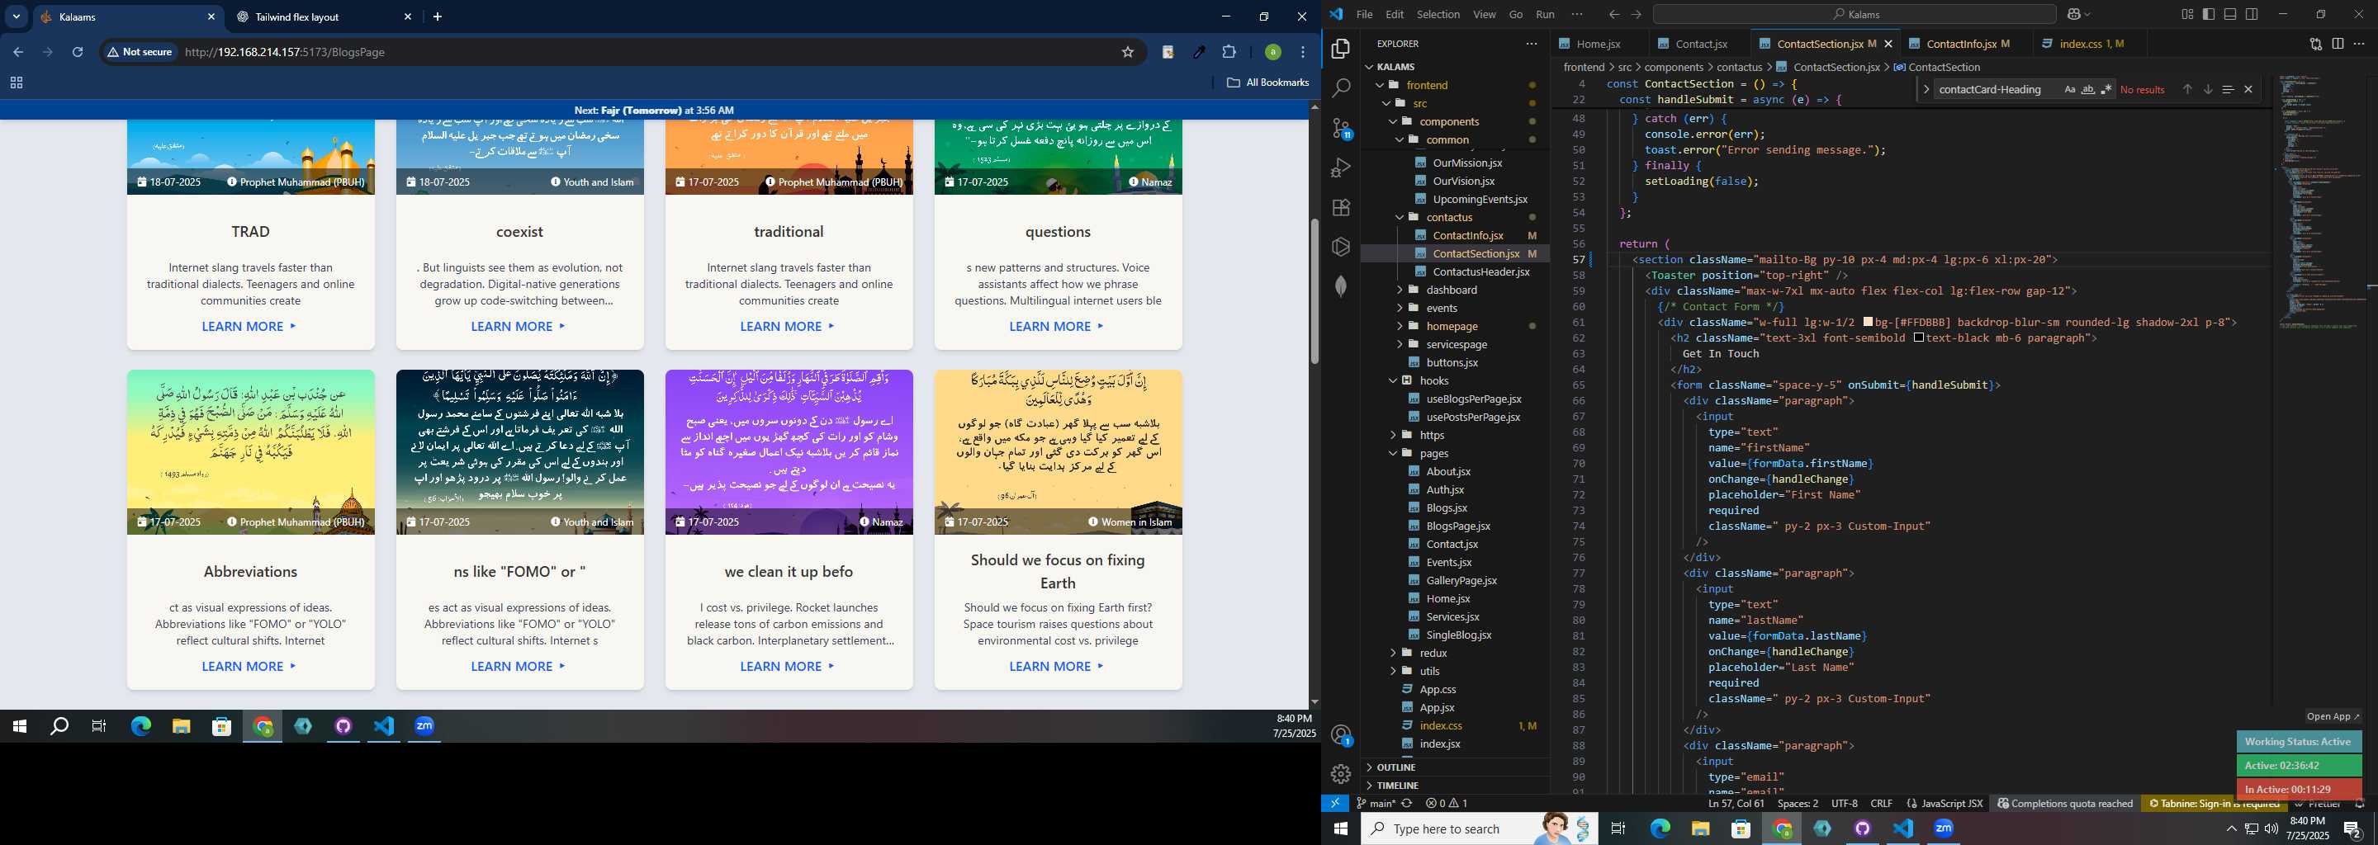
Task: Open Chrome tab search dropdown
Action: (17, 17)
